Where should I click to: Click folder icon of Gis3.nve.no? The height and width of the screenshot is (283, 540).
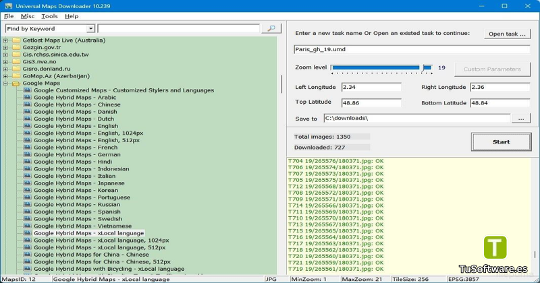click(16, 61)
